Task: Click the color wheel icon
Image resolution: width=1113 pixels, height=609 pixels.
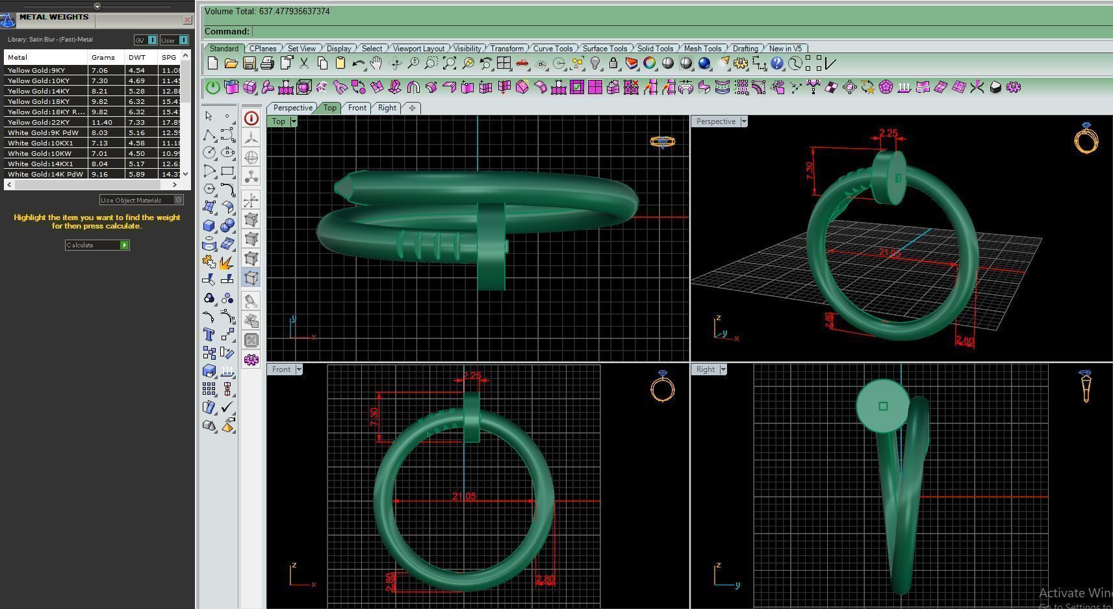Action: click(649, 64)
